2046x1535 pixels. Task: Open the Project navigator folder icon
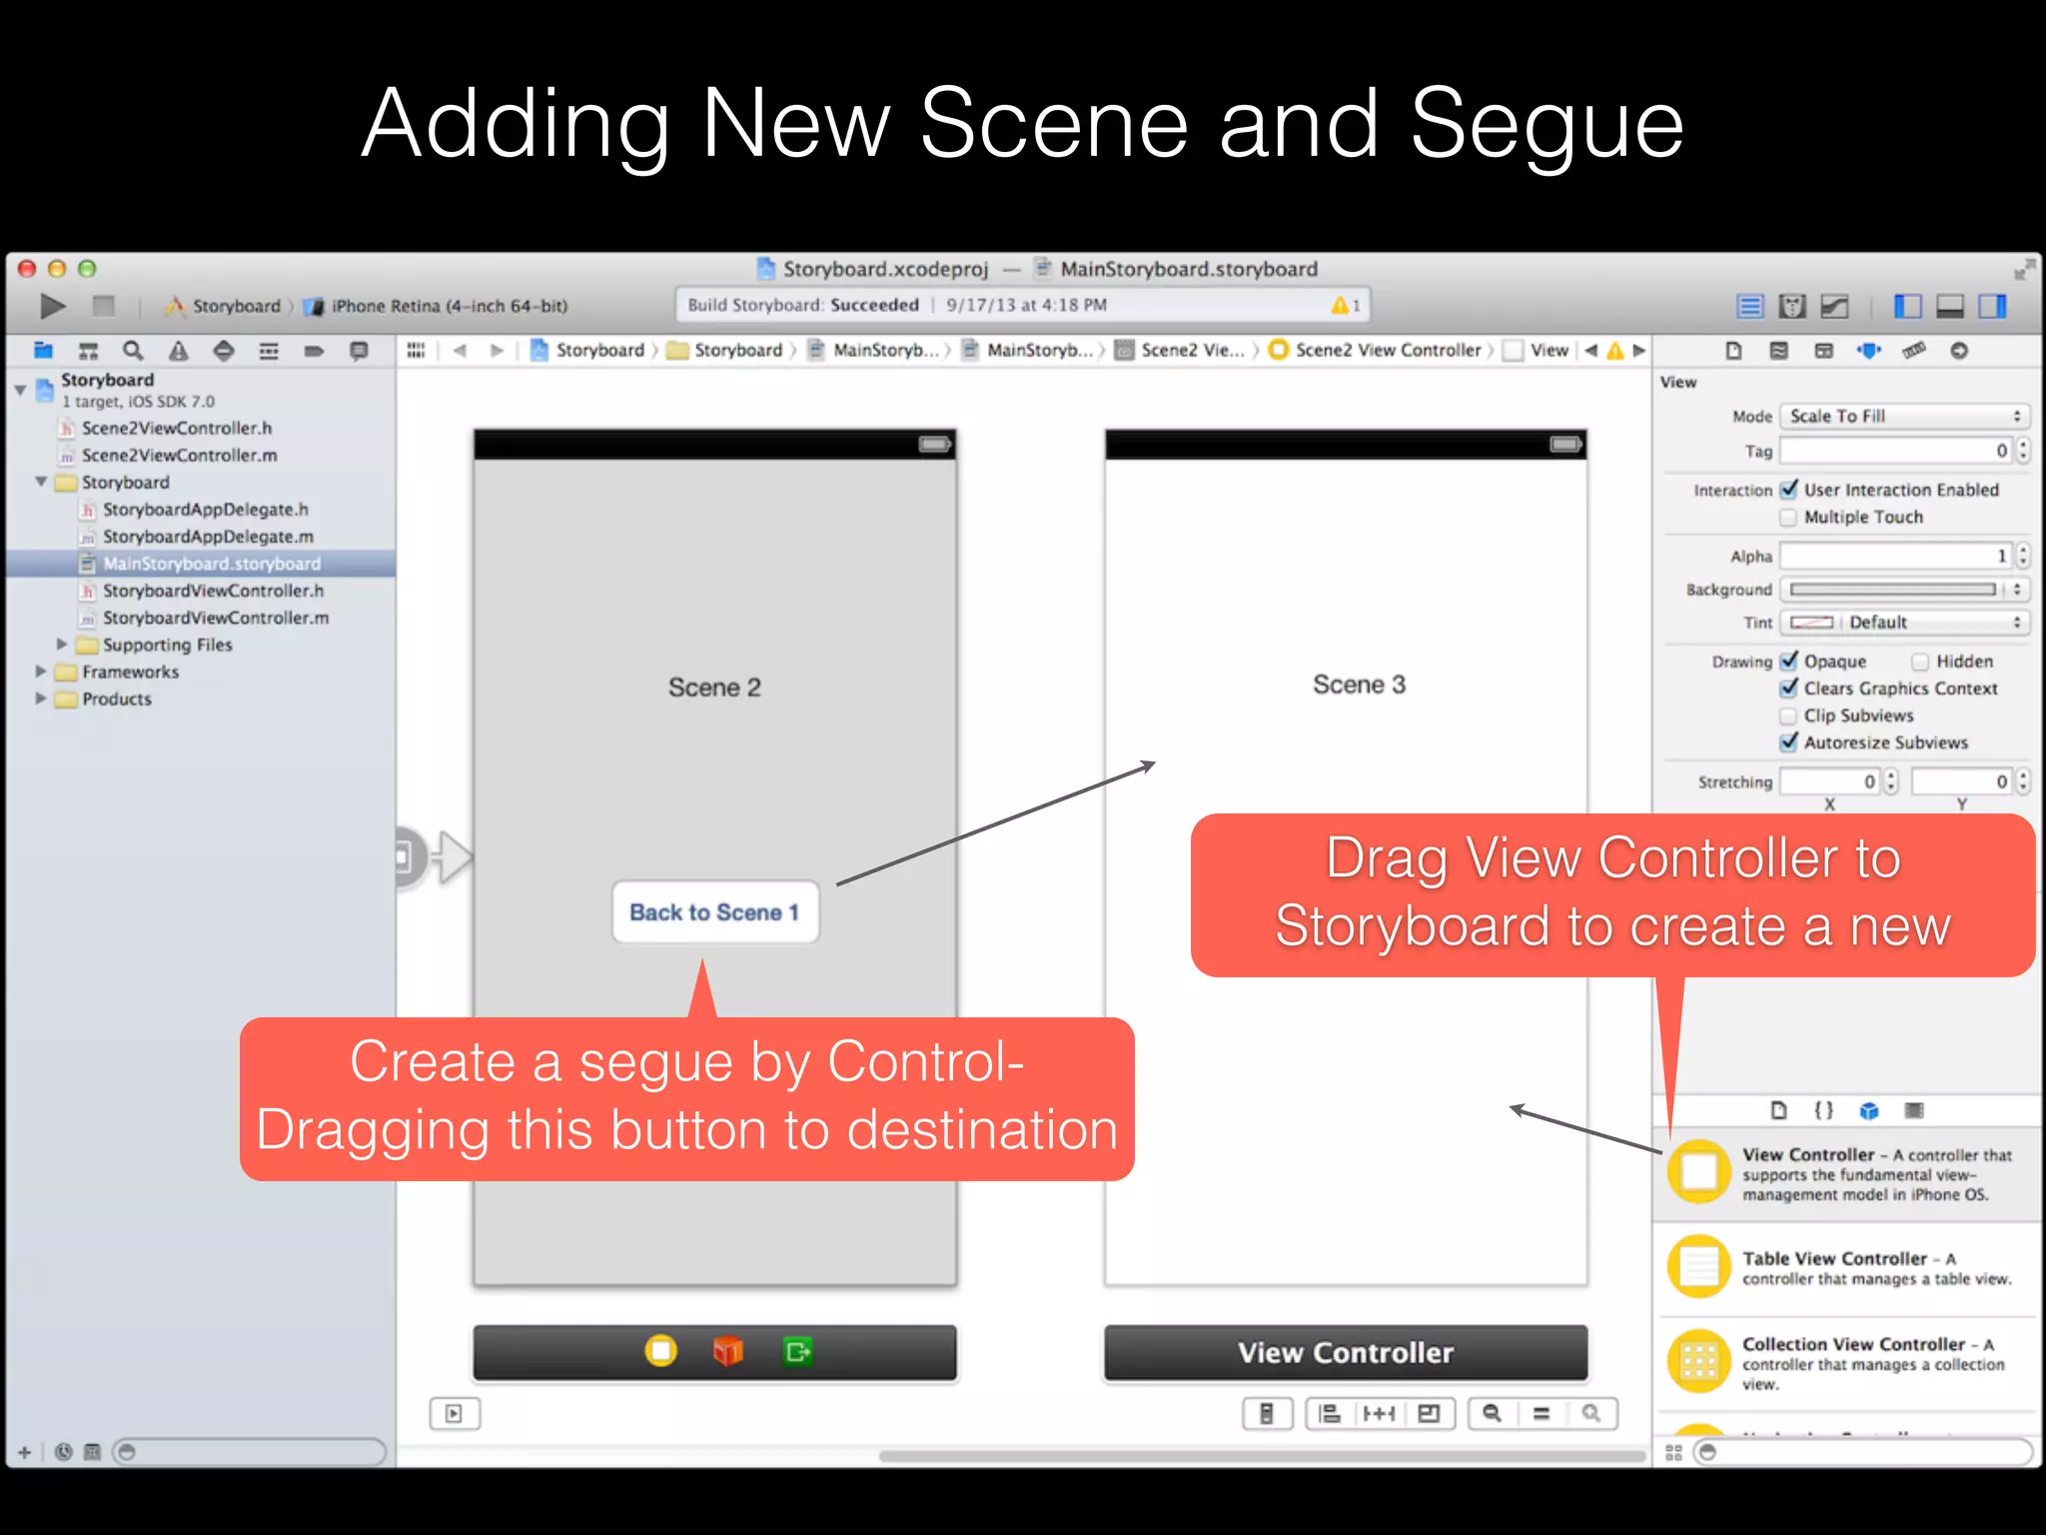coord(43,351)
